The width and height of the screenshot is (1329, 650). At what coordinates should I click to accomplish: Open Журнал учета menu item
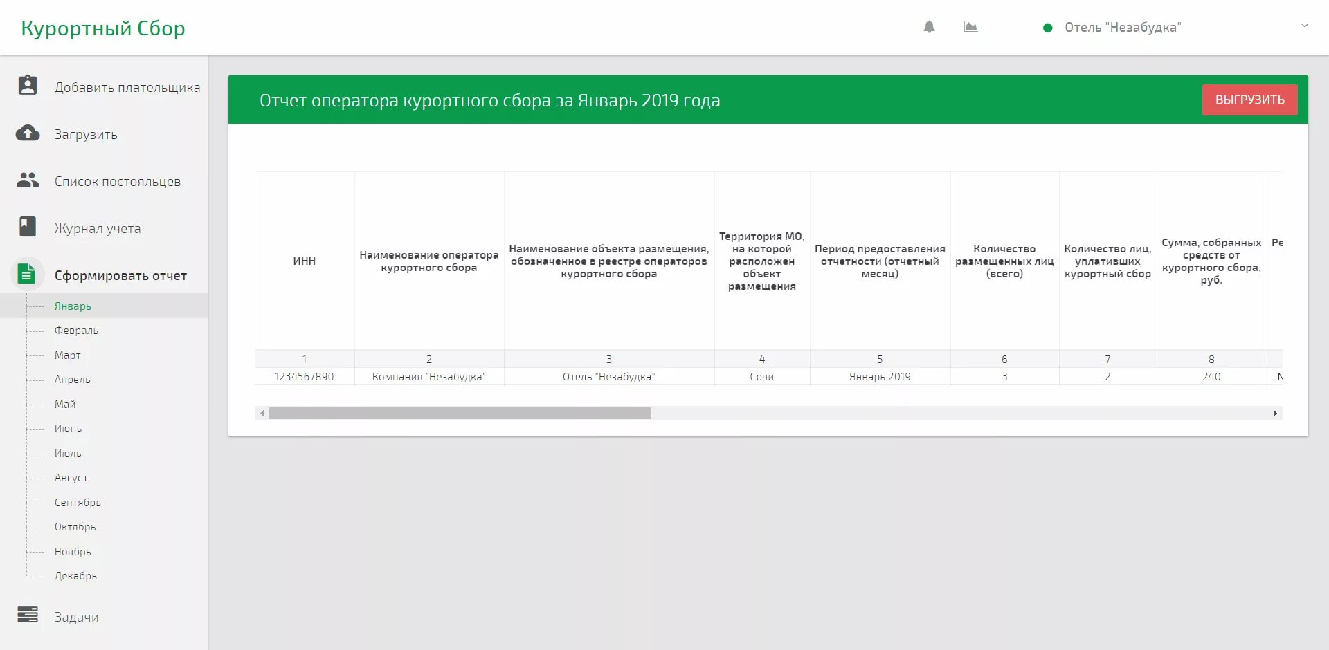pyautogui.click(x=98, y=228)
